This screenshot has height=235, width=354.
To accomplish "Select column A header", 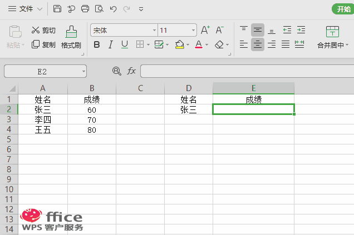I will (x=43, y=88).
